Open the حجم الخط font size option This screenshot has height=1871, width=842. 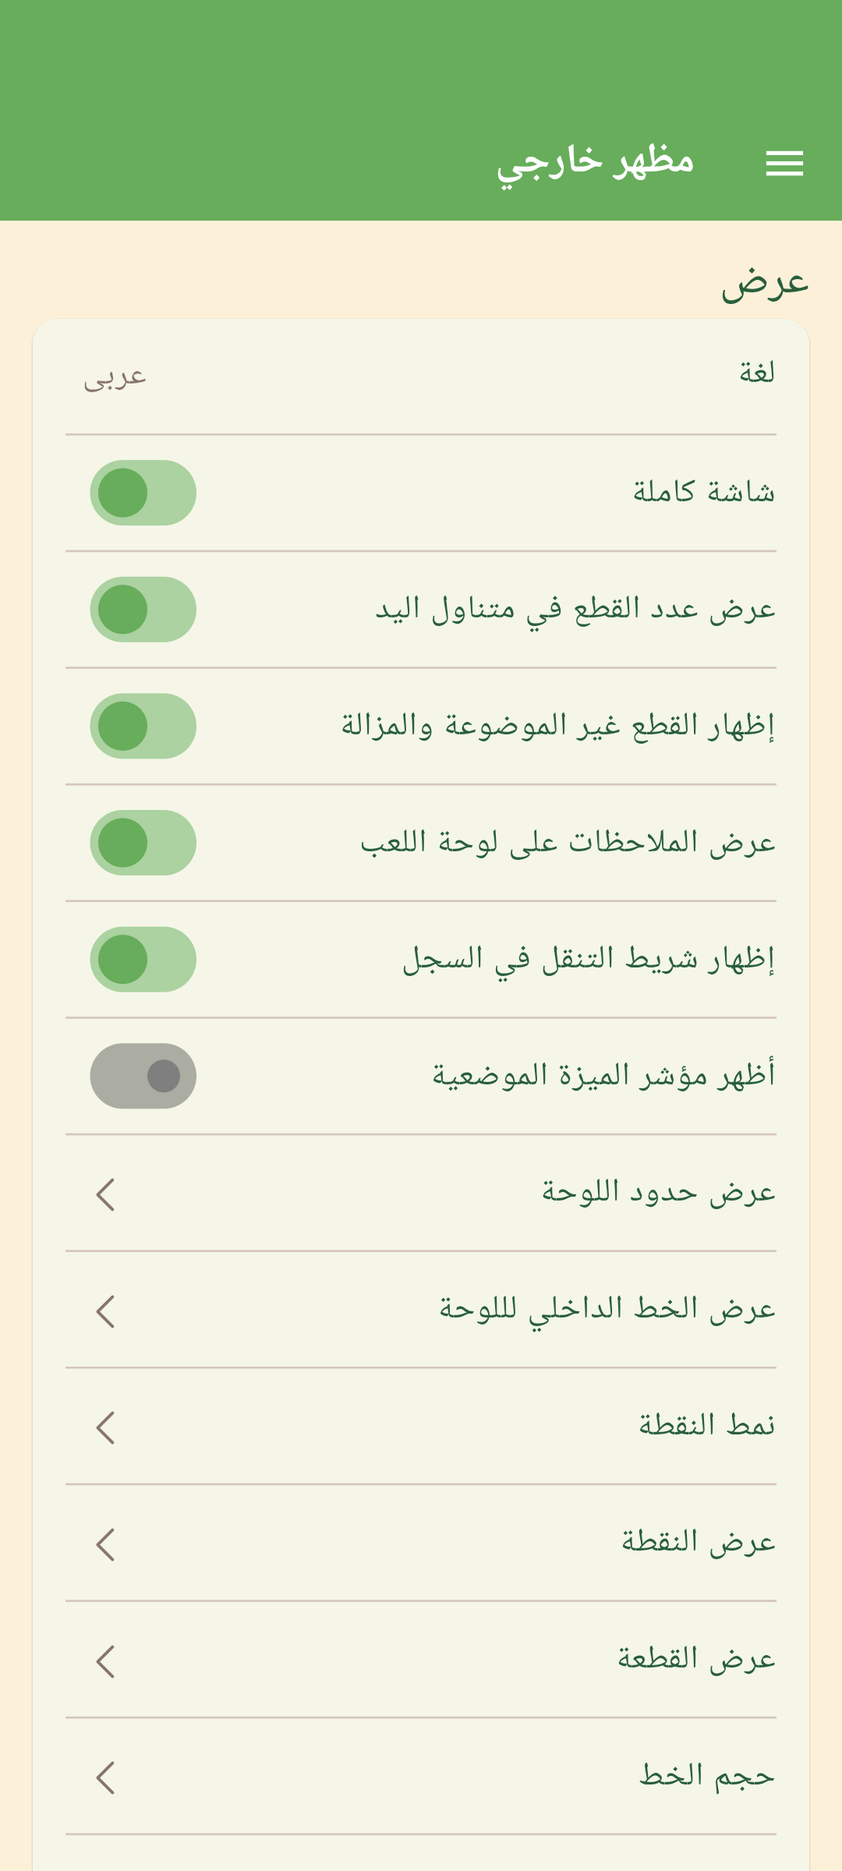click(x=706, y=1777)
